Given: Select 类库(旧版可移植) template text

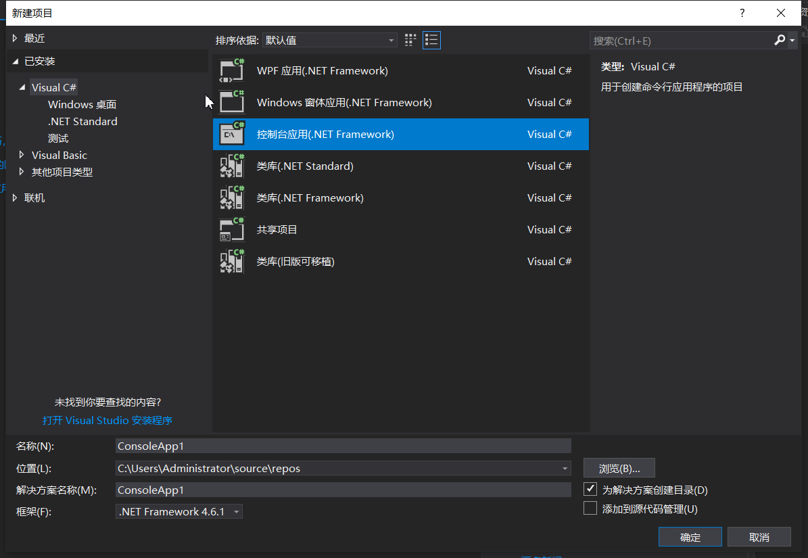Looking at the screenshot, I should click(295, 262).
